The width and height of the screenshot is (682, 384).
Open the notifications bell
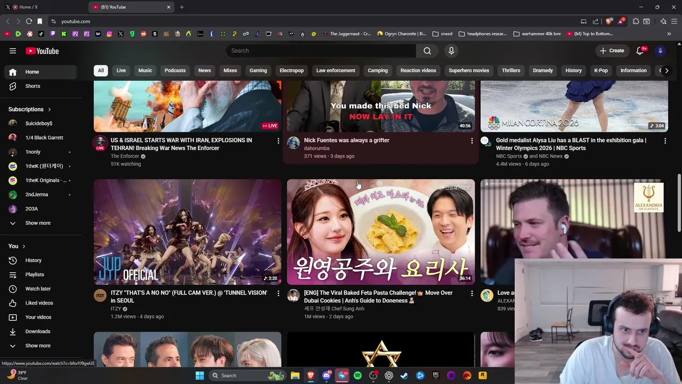click(640, 51)
